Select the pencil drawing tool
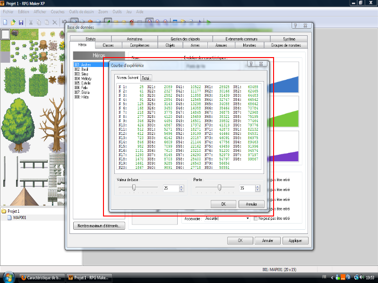 (x=108, y=22)
